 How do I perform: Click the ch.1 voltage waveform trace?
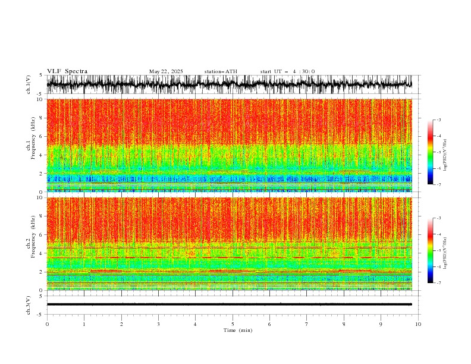(x=229, y=84)
